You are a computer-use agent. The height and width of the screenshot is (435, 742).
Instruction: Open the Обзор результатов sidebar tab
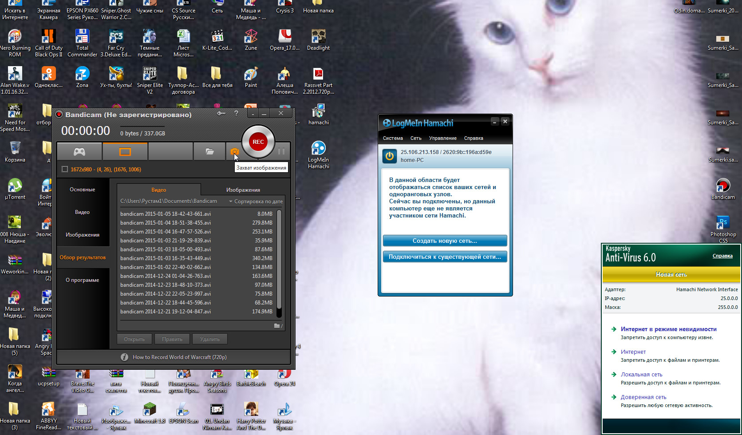click(x=83, y=257)
